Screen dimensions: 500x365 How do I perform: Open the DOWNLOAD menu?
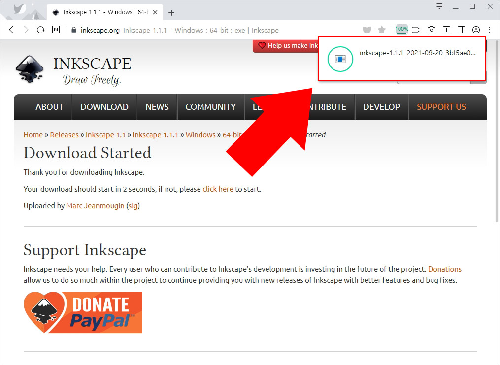104,107
